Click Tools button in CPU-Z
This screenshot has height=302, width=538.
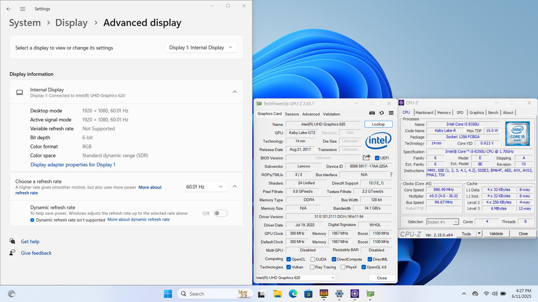[466, 234]
